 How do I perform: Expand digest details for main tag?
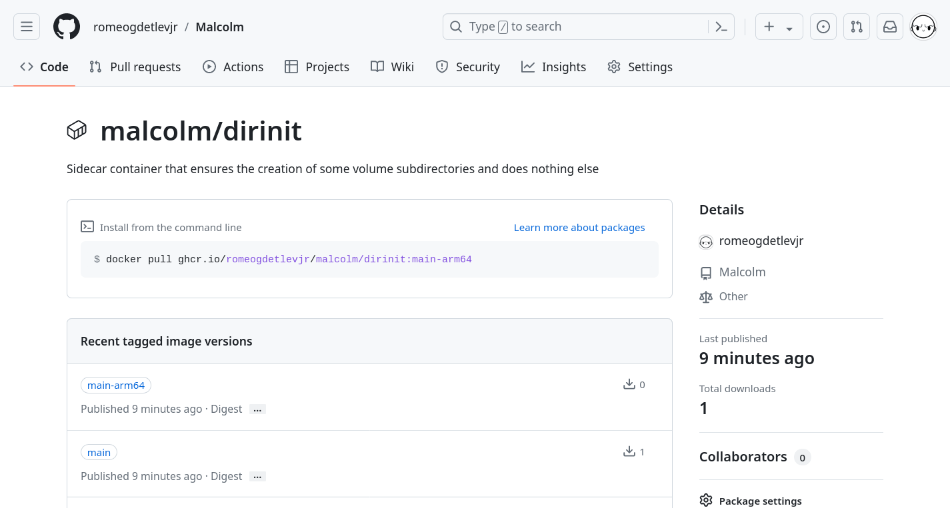pos(257,477)
